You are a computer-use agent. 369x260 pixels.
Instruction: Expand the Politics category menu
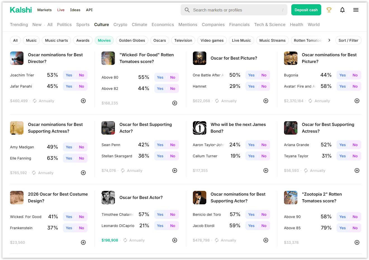pos(64,25)
